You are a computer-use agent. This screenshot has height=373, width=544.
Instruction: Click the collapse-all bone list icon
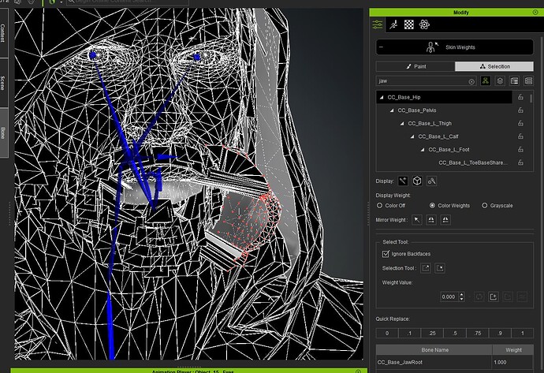point(529,81)
